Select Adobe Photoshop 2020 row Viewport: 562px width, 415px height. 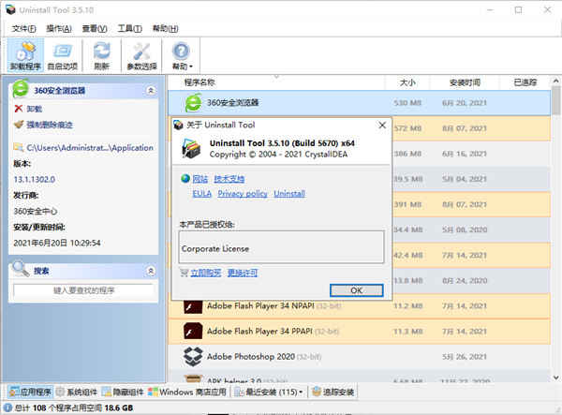(359, 357)
